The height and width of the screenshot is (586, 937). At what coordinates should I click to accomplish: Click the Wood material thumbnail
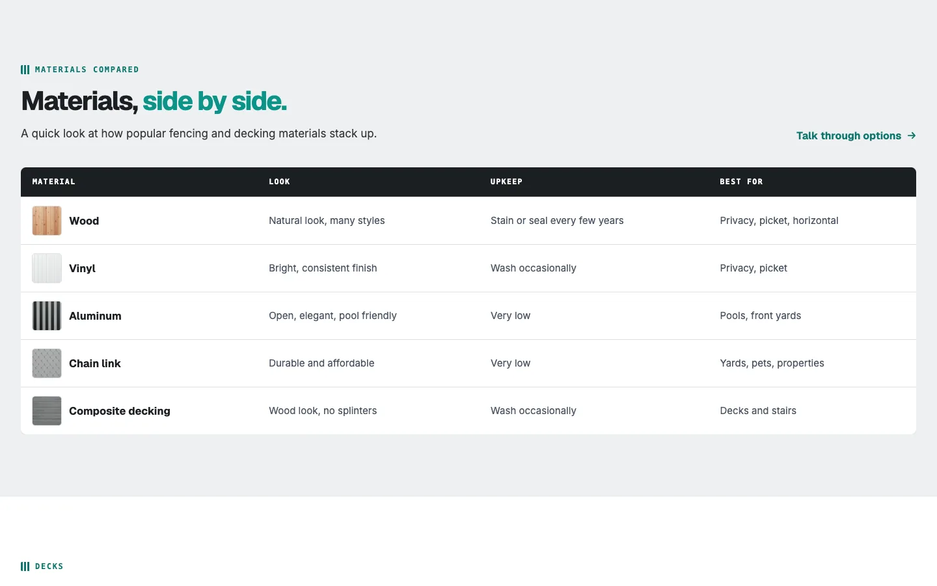47,221
